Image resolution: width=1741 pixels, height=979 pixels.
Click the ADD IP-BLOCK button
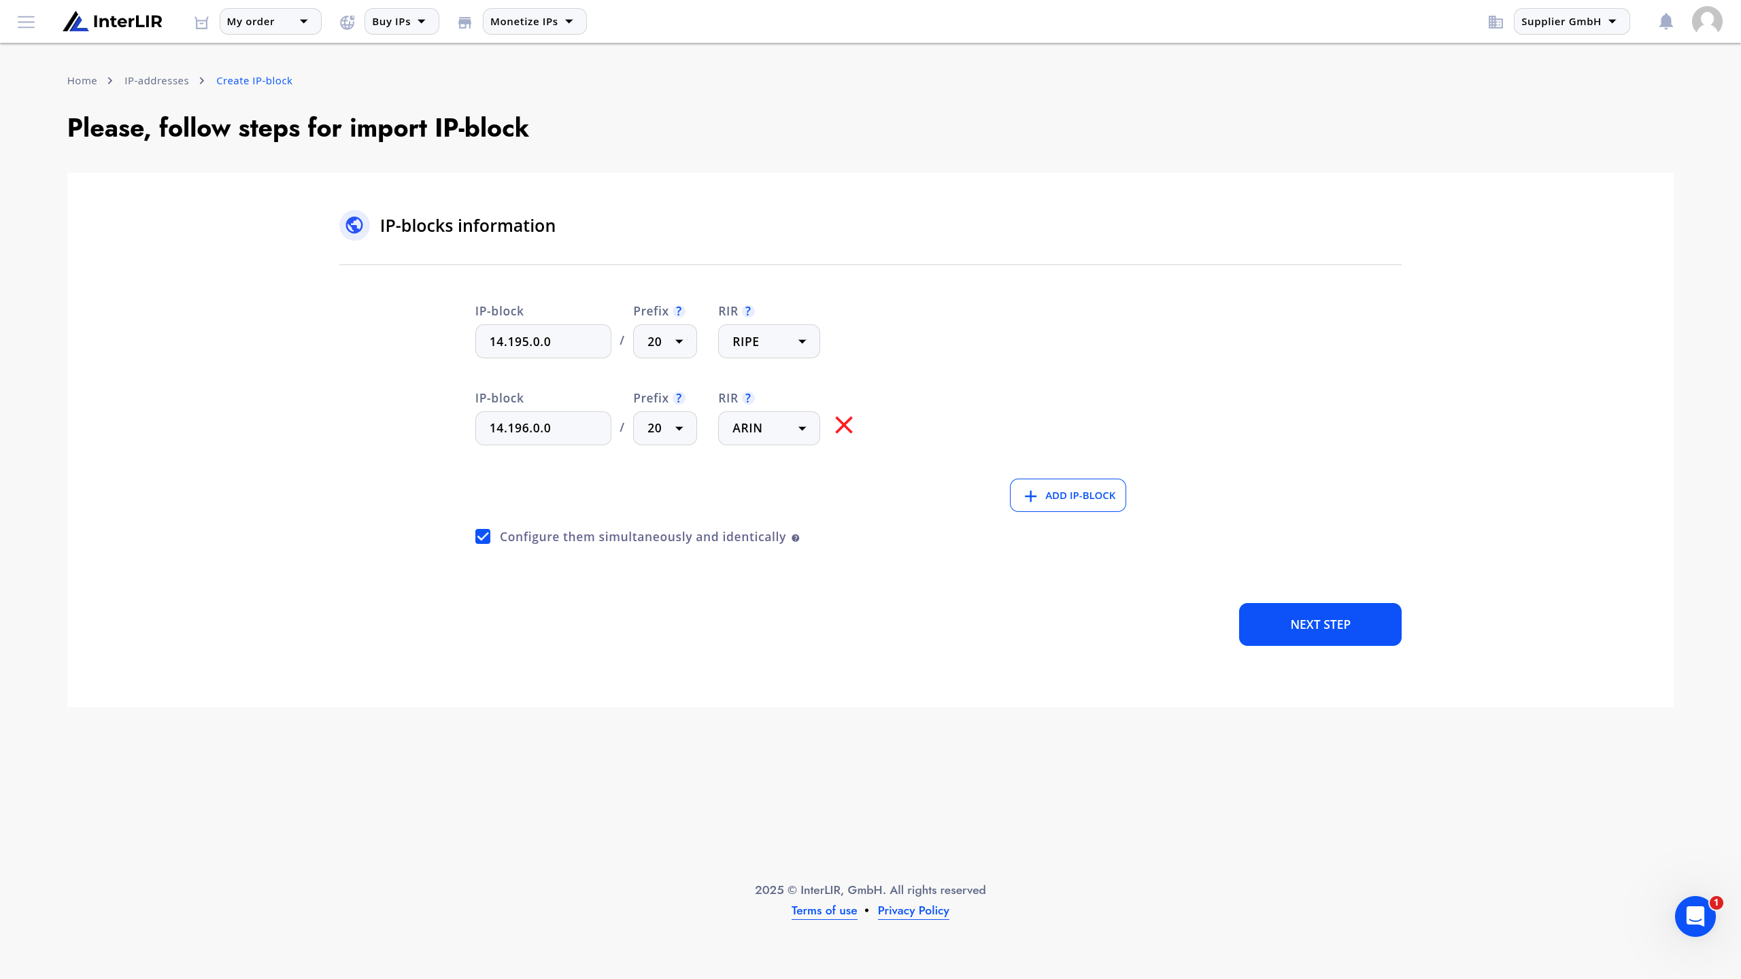tap(1067, 496)
